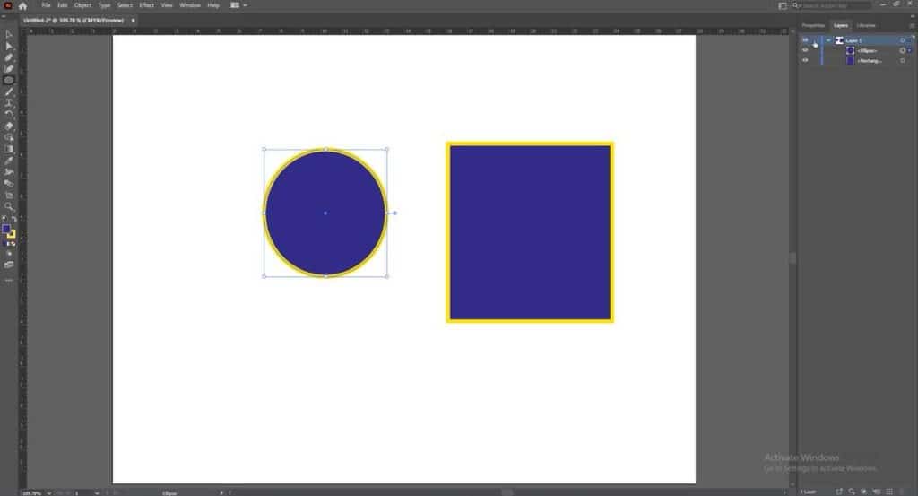Click the Fill color swatch
Screen dimensions: 918x496
pyautogui.click(x=6, y=229)
